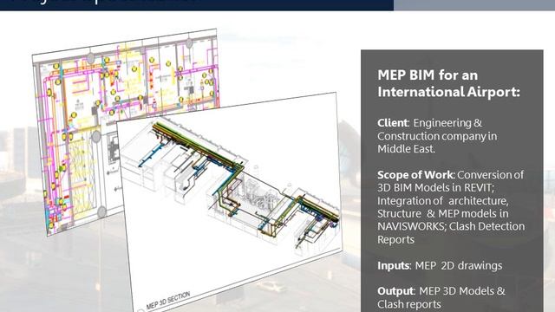Click the '3D BIM Models in REVIT;' line

pyautogui.click(x=434, y=187)
